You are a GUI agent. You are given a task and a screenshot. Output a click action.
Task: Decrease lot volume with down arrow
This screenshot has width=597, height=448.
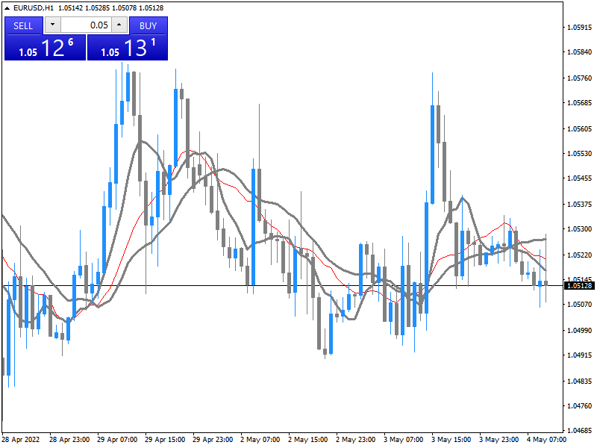tap(51, 25)
